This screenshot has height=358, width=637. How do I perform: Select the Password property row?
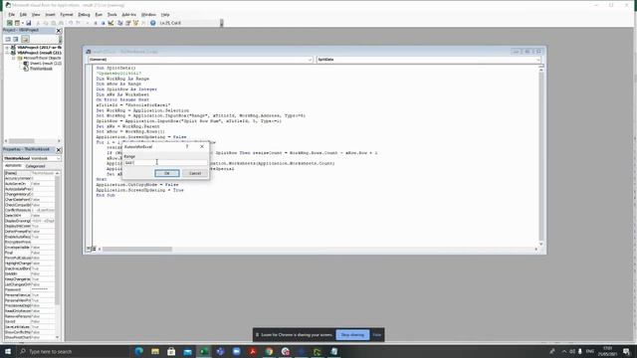click(x=29, y=289)
